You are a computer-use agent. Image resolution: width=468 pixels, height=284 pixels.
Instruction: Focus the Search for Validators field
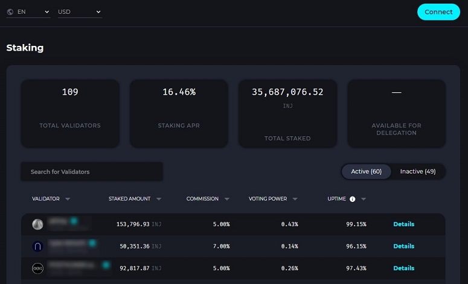point(92,172)
